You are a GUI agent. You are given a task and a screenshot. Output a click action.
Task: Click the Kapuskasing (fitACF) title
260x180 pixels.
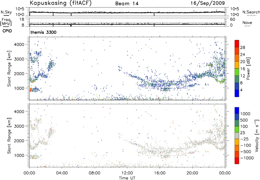point(60,3)
